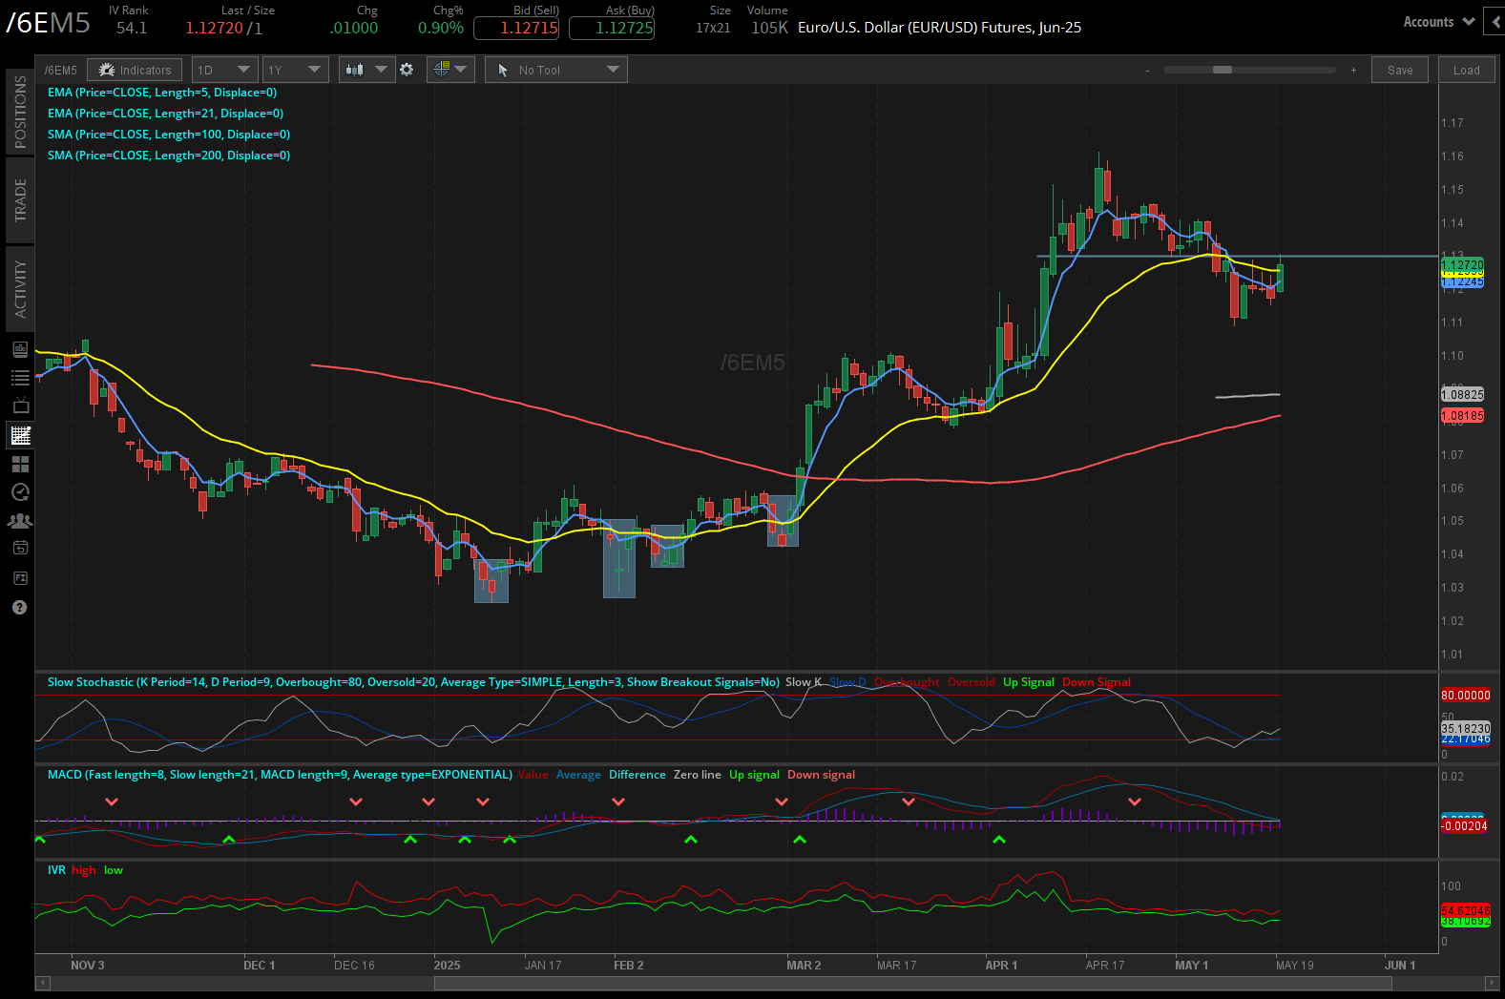
Task: Open the ACTIVITY side tab
Action: (x=20, y=289)
